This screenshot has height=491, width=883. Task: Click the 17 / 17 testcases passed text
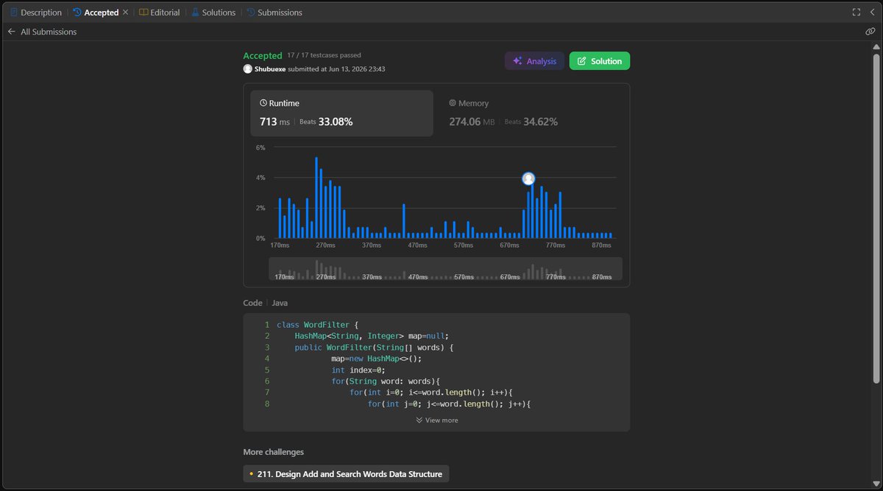click(x=324, y=55)
